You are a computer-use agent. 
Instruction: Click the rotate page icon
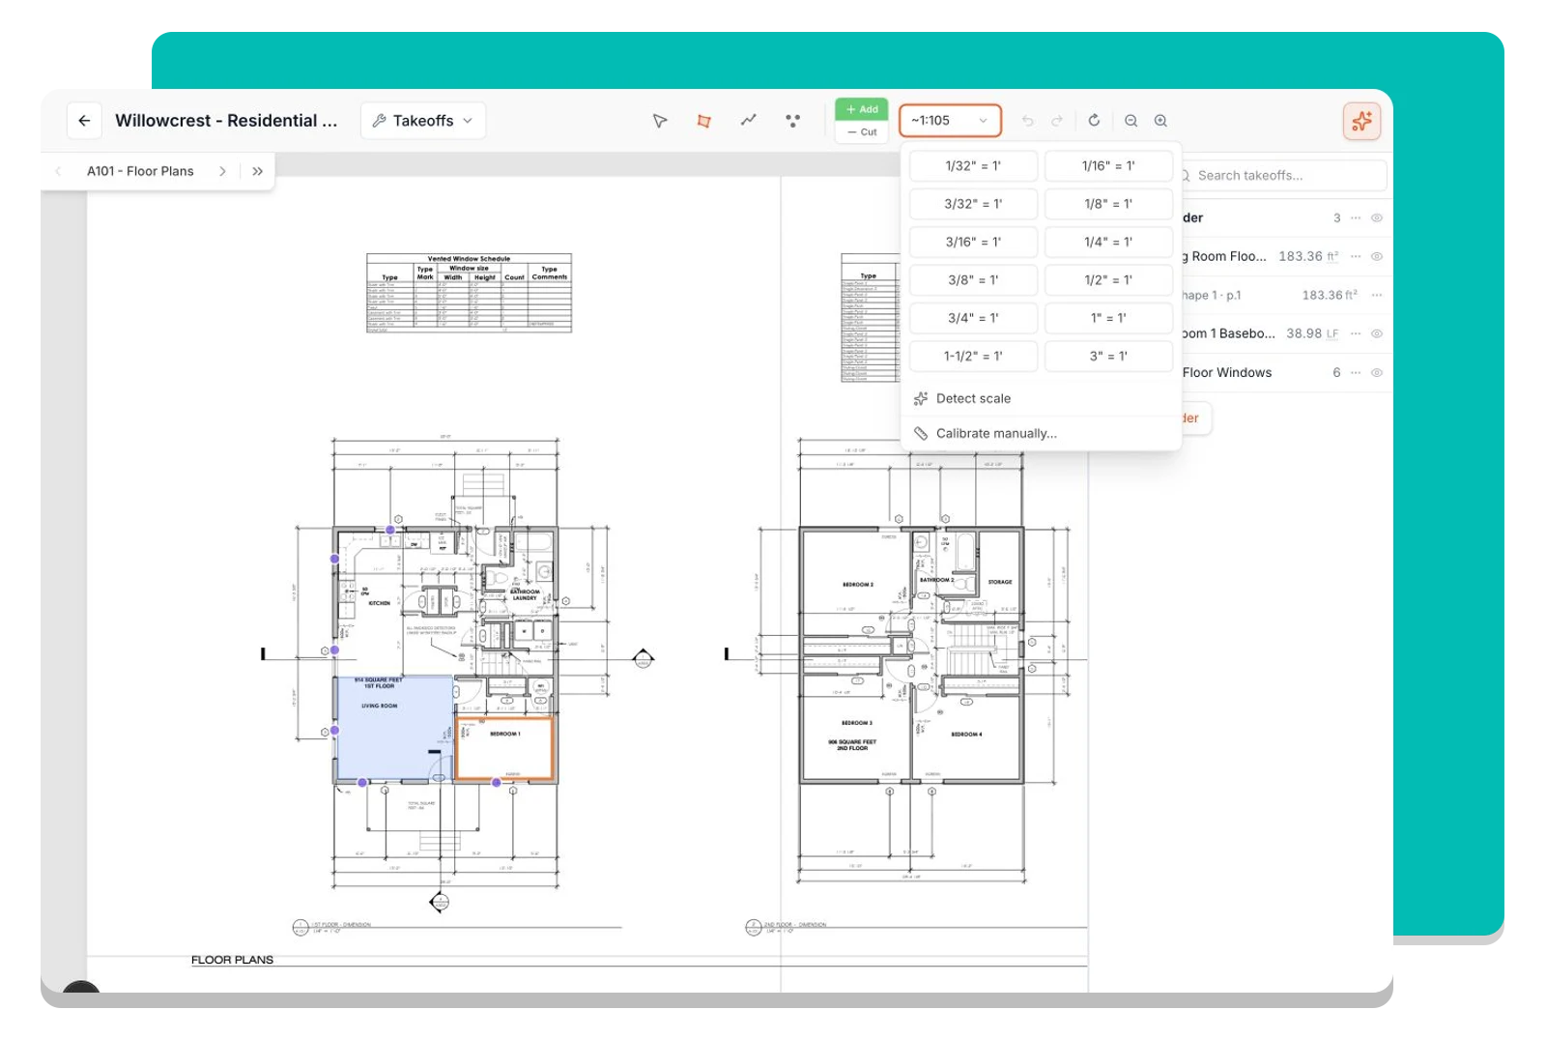click(x=1094, y=121)
